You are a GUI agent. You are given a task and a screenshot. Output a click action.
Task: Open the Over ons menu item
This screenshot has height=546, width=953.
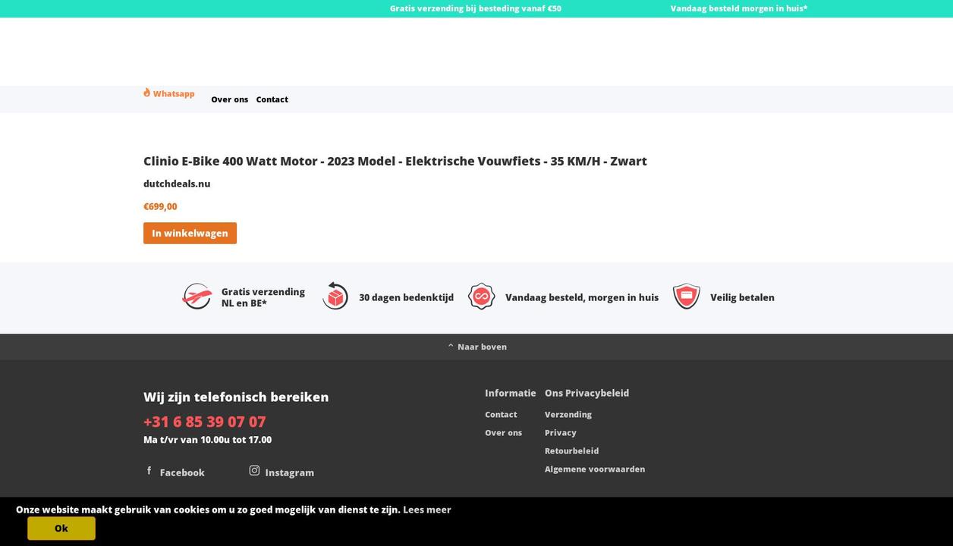pos(229,99)
